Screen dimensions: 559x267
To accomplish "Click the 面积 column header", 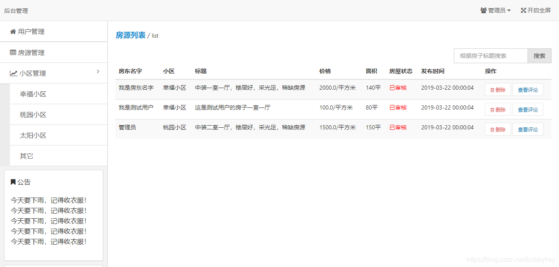I will pyautogui.click(x=372, y=71).
